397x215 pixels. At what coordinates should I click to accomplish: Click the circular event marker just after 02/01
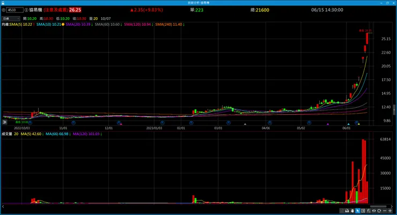point(192,123)
